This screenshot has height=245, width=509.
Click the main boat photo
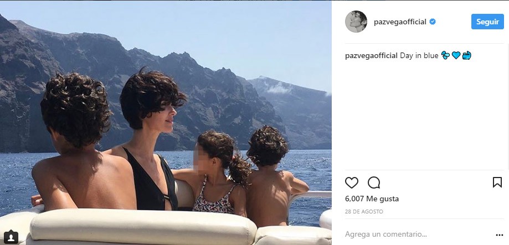(166, 123)
